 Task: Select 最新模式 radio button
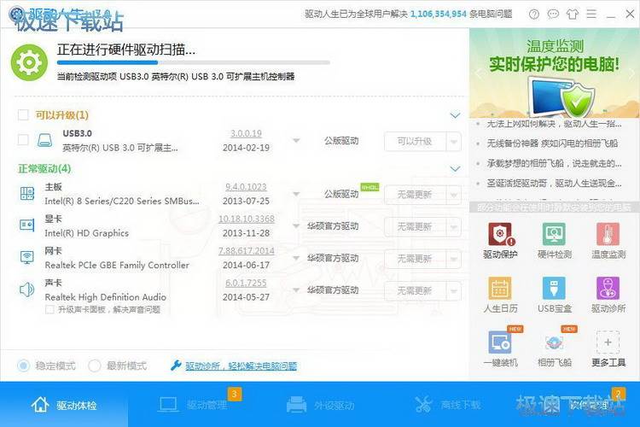pyautogui.click(x=94, y=366)
